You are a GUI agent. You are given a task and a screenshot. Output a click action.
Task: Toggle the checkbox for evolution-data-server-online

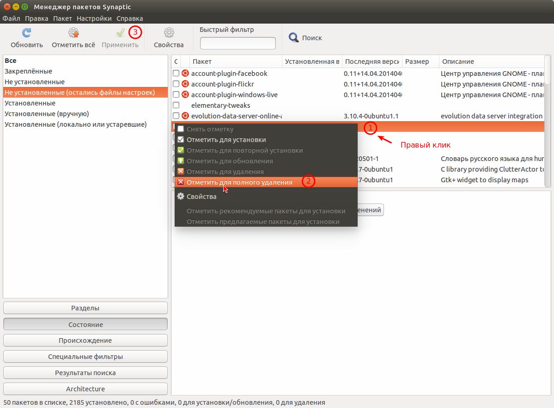(176, 116)
